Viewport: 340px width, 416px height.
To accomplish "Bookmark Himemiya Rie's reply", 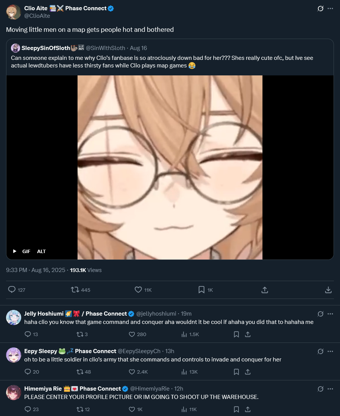I will (236, 409).
